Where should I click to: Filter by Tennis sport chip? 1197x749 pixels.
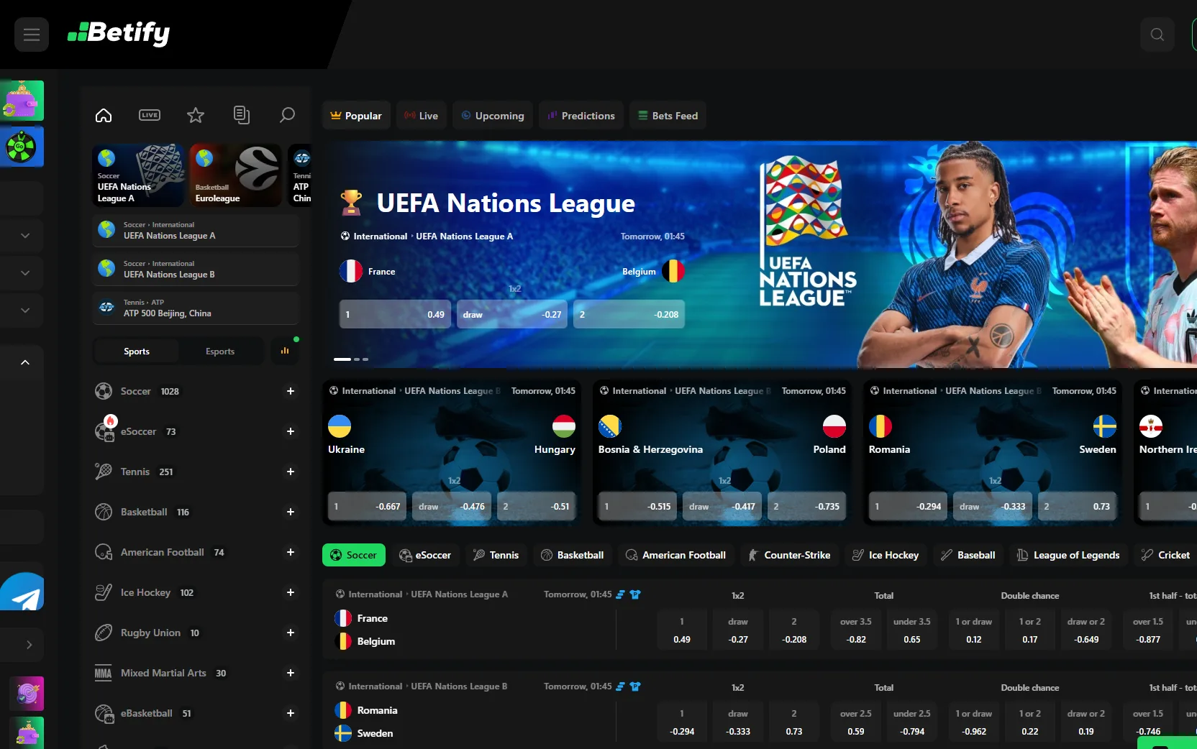[x=496, y=555]
